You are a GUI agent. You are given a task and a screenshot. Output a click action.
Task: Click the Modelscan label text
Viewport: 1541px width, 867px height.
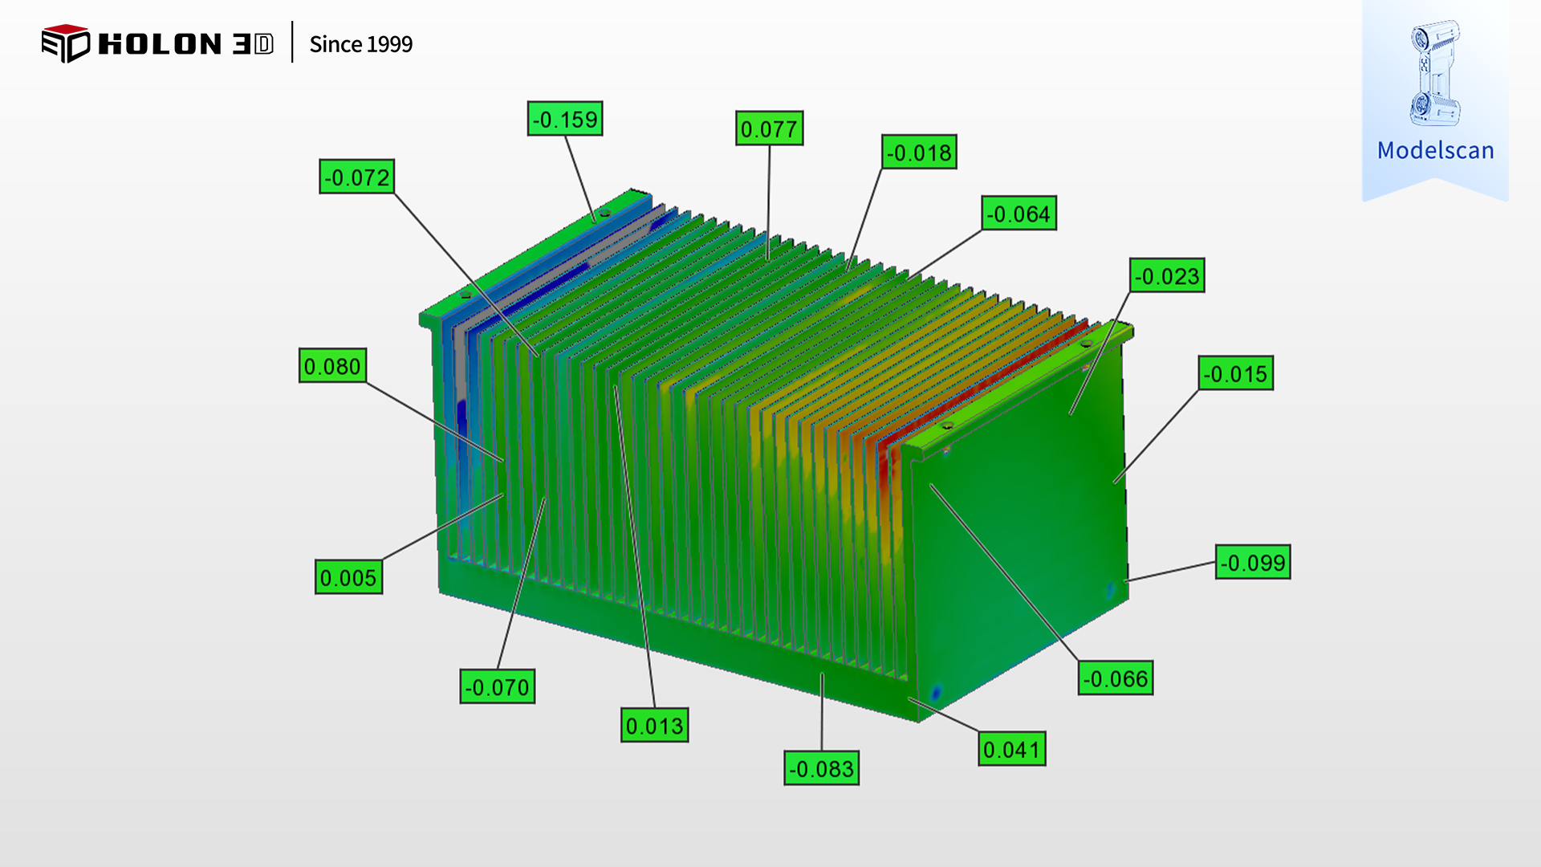point(1435,151)
